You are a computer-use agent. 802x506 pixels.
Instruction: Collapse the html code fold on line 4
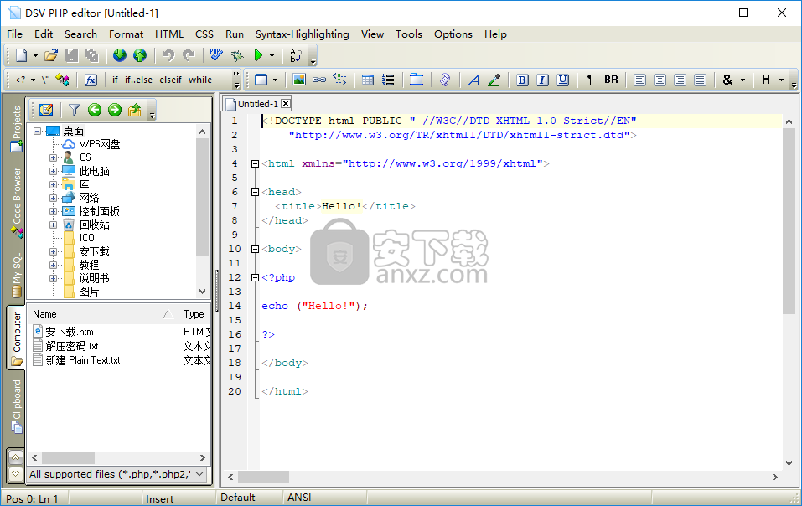coord(255,163)
